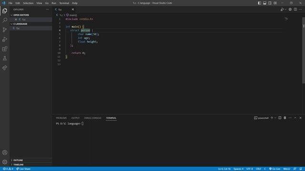This screenshot has height=171, width=305.
Task: Open the Run and Debug view
Action: click(5, 39)
